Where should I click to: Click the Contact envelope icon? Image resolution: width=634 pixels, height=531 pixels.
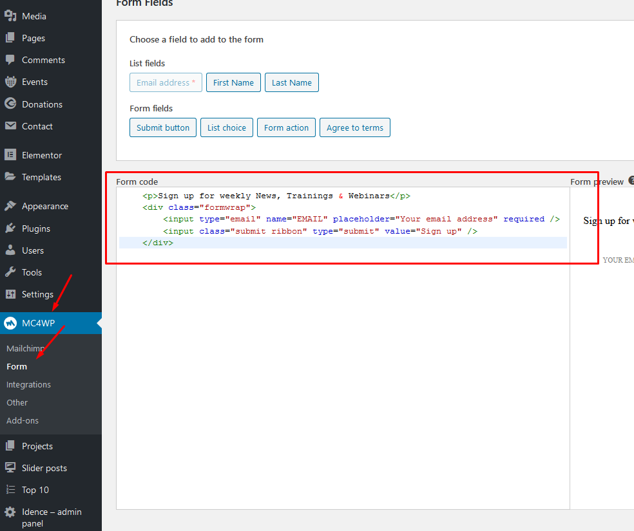(x=10, y=126)
